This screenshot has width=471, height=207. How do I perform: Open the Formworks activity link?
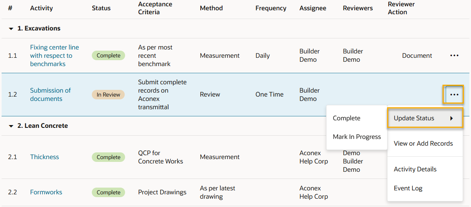point(46,192)
